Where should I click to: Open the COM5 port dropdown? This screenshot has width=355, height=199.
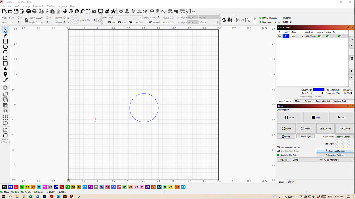click(307, 160)
